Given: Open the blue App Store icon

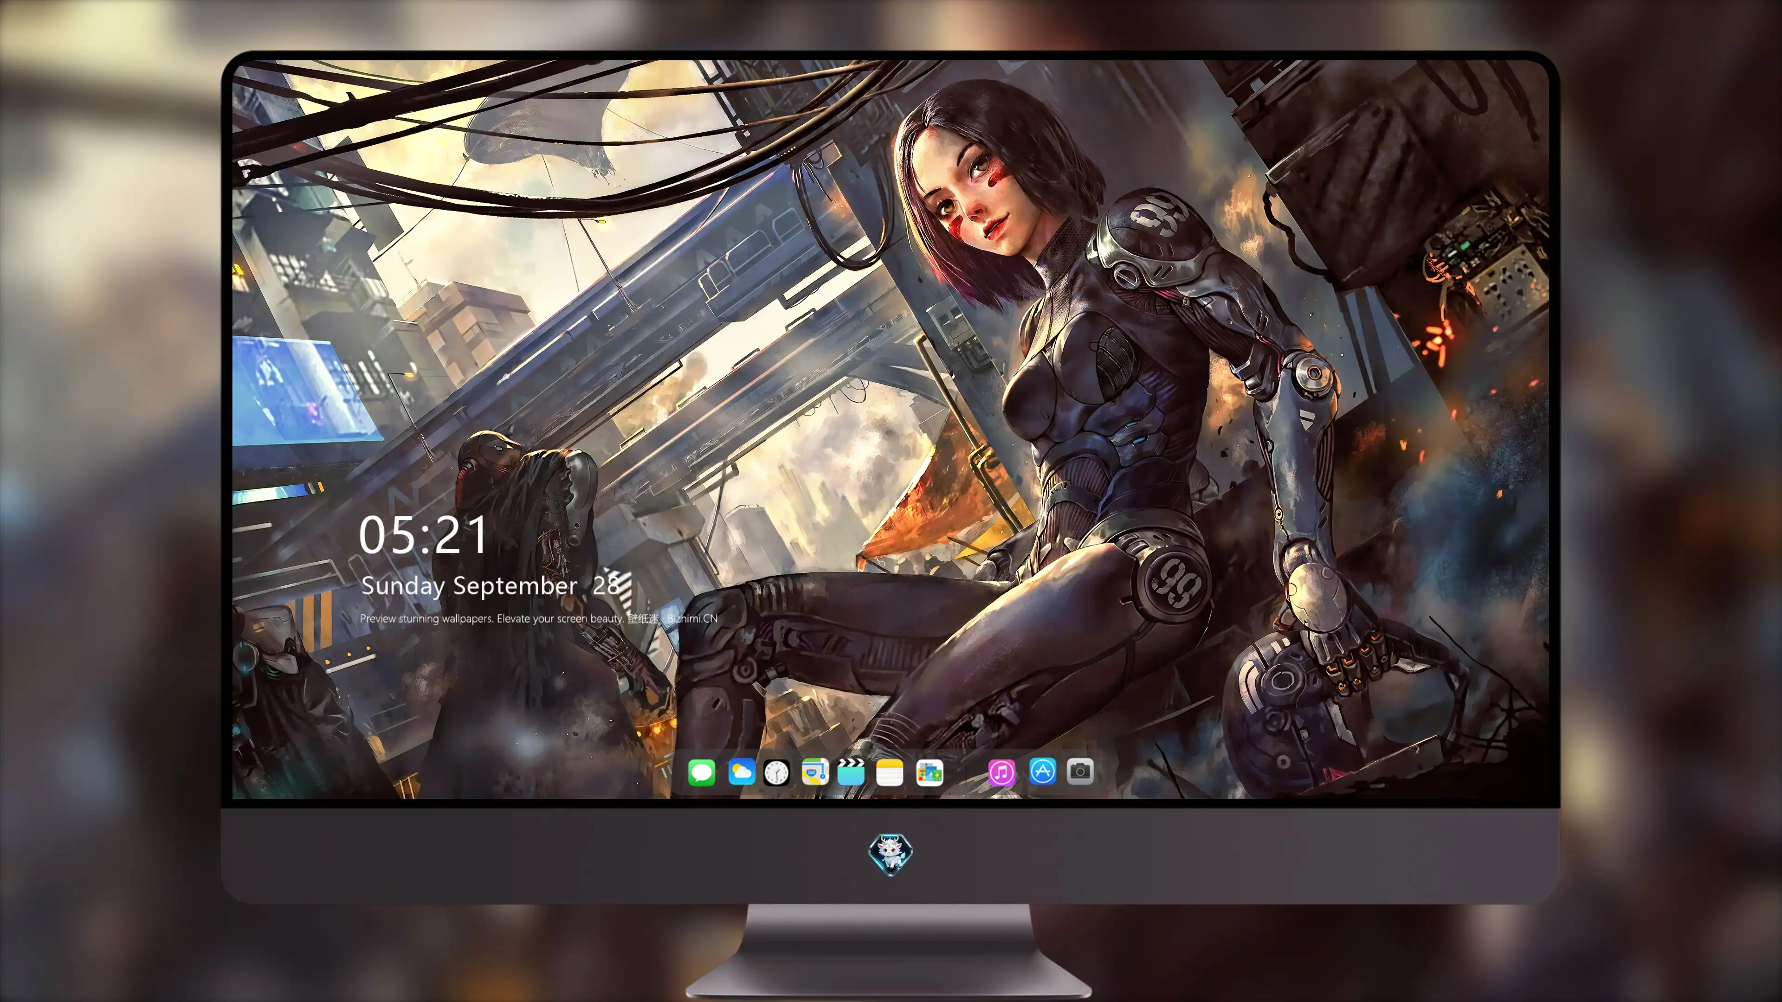Looking at the screenshot, I should (x=1042, y=771).
